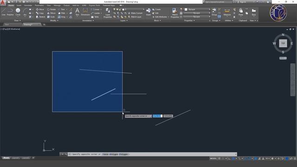
Task: Activate the Move tool
Action: coord(40,9)
